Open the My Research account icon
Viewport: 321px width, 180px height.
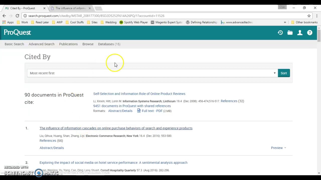point(300,33)
